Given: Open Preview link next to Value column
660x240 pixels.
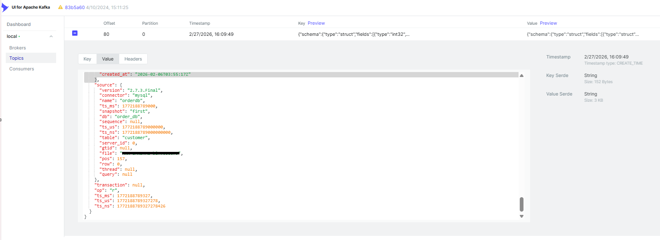Looking at the screenshot, I should coord(548,23).
